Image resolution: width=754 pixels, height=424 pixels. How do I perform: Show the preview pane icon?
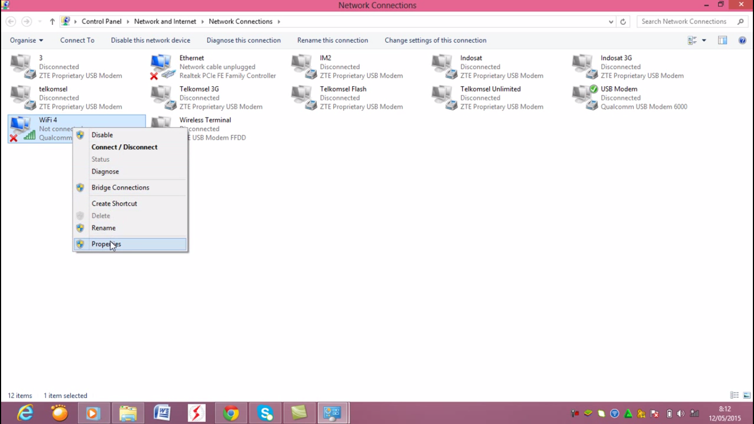pos(722,40)
